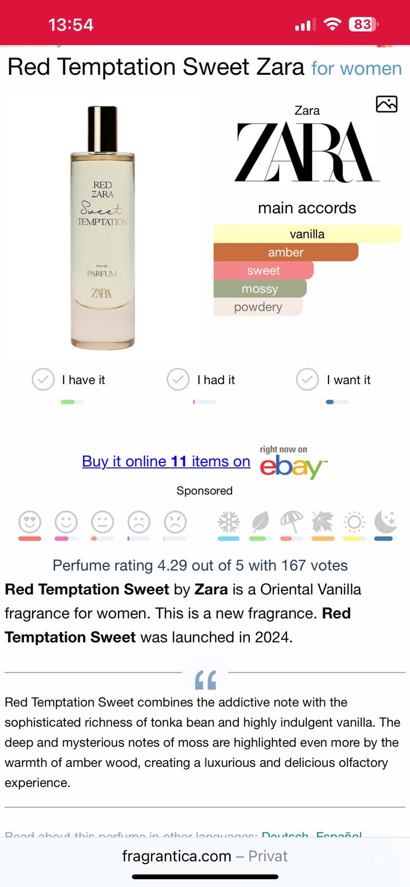Check the "I had it" option
Image resolution: width=410 pixels, height=887 pixels.
178,380
